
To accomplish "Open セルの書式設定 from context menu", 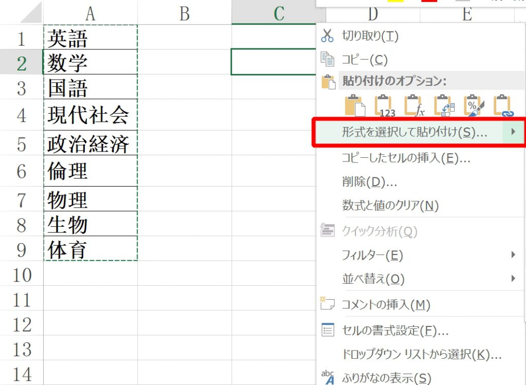I will coord(395,331).
